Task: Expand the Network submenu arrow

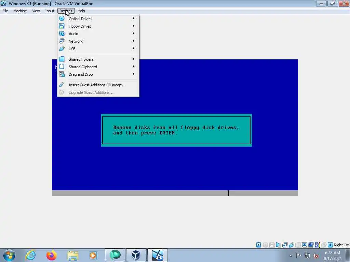Action: (x=134, y=41)
